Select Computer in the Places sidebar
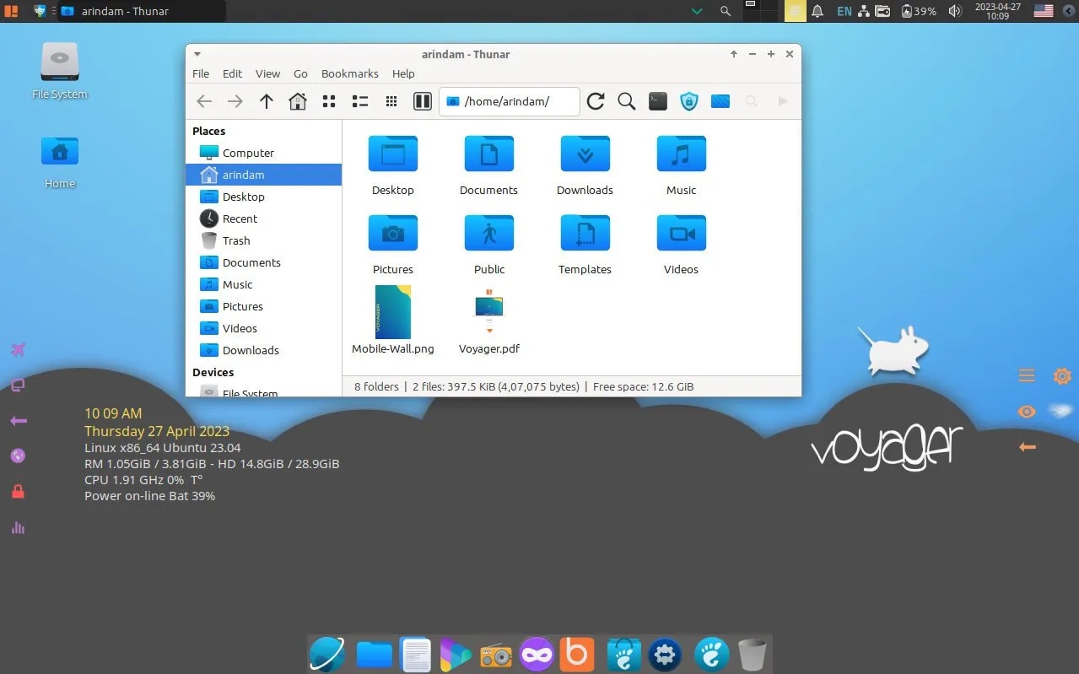 point(248,153)
